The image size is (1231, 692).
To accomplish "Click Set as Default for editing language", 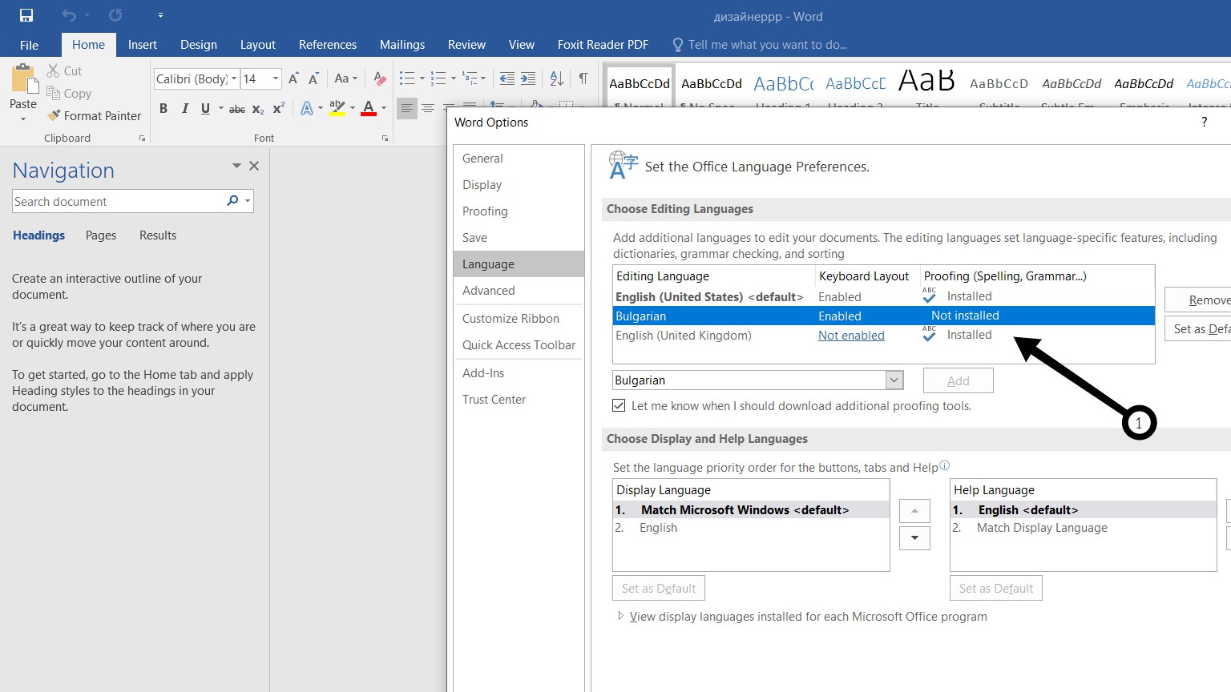I will [x=1199, y=329].
